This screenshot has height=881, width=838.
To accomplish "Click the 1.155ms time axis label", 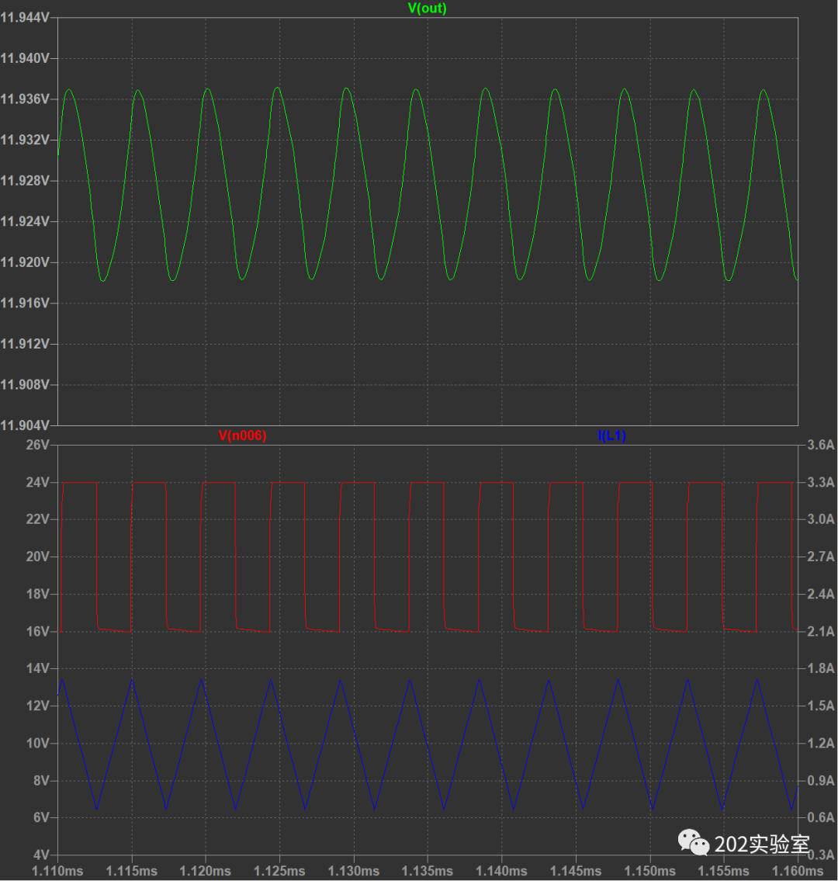I will click(723, 872).
